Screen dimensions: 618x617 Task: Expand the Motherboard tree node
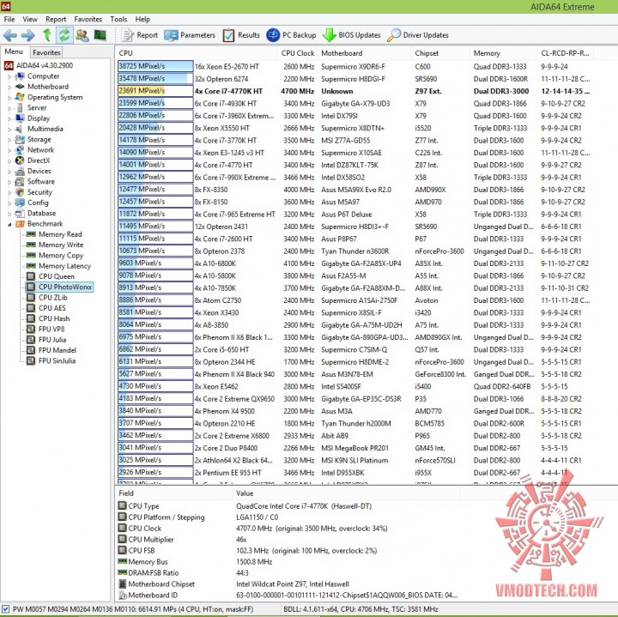[x=9, y=87]
